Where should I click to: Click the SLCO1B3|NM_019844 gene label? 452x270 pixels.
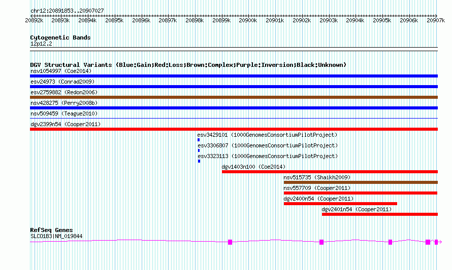56,237
